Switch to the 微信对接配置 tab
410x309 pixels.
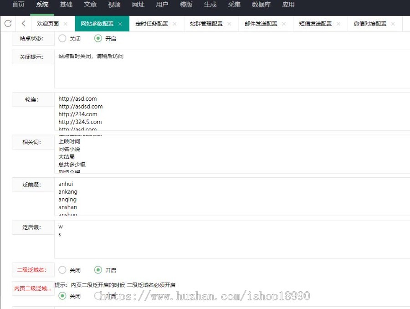(370, 24)
